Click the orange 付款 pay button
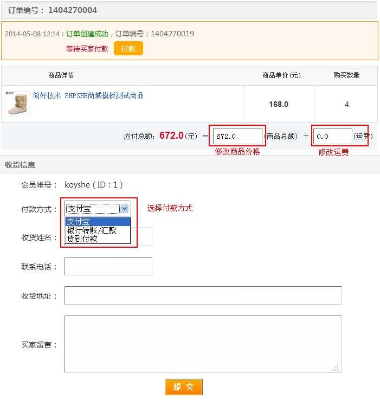Viewport: 380px width, 412px height. (128, 48)
